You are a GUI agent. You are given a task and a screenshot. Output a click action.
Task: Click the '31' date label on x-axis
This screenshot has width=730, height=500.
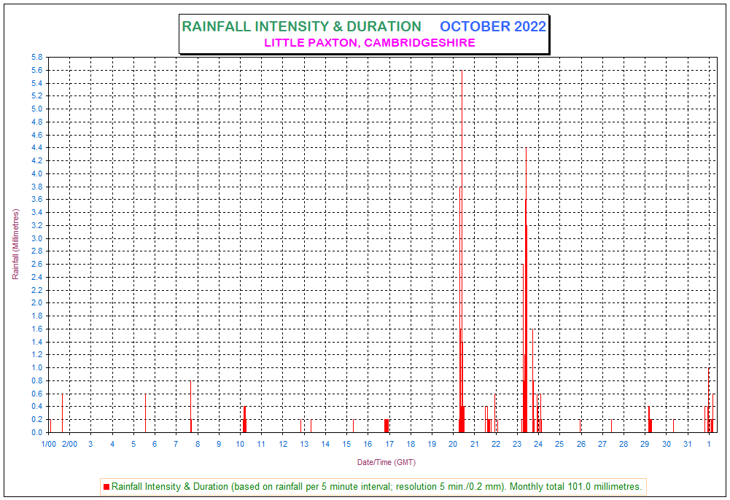pyautogui.click(x=688, y=444)
